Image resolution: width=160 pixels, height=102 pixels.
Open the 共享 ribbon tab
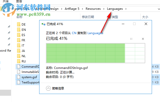click(x=6, y=1)
